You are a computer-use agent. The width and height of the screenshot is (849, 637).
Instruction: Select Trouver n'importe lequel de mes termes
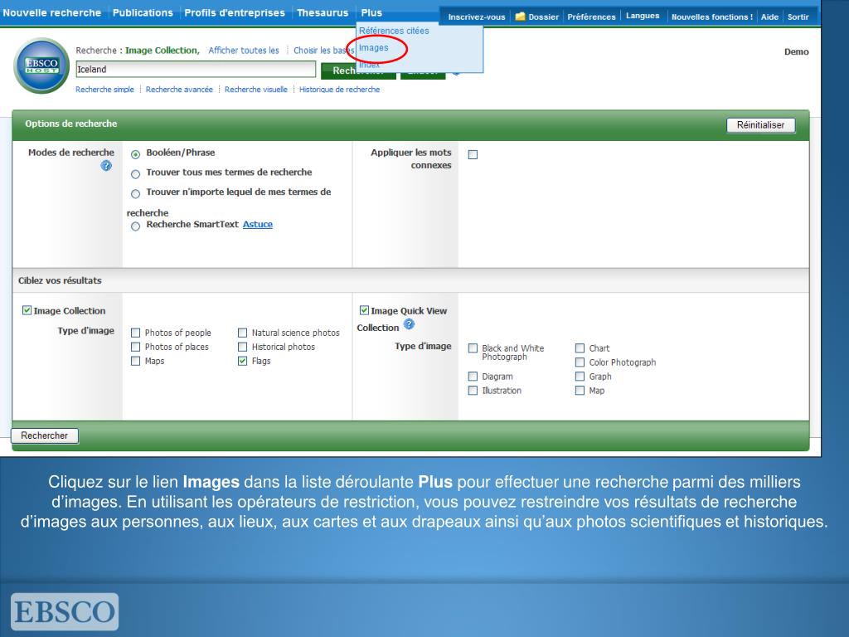coord(135,193)
